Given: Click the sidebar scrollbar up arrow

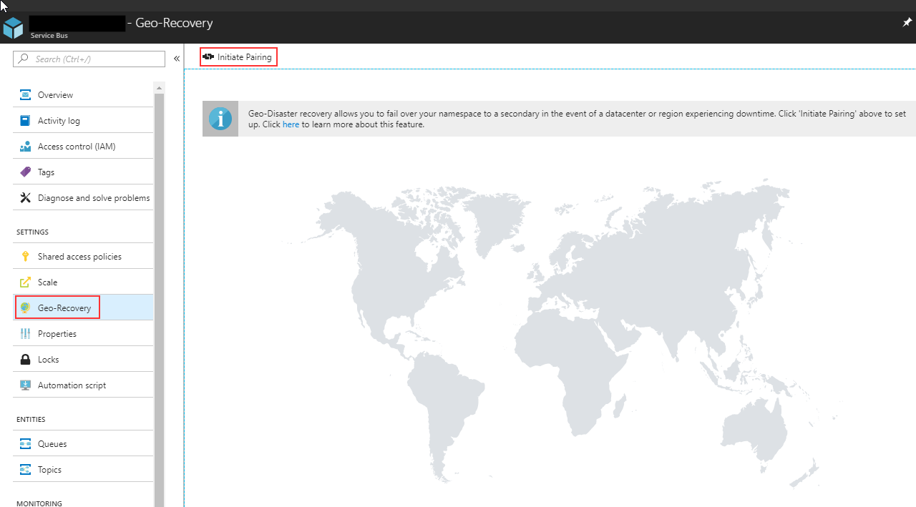Looking at the screenshot, I should [x=159, y=87].
